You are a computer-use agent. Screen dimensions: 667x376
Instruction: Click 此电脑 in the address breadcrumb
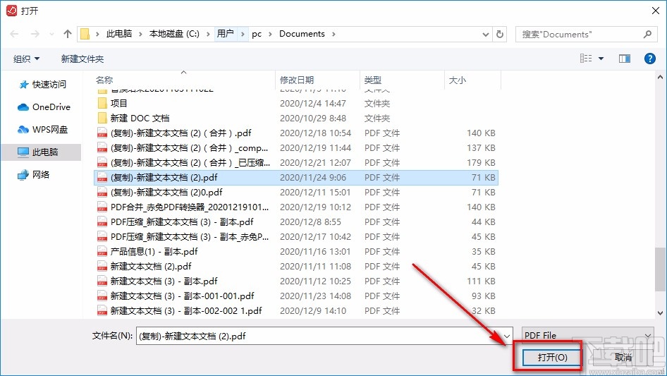pyautogui.click(x=119, y=34)
